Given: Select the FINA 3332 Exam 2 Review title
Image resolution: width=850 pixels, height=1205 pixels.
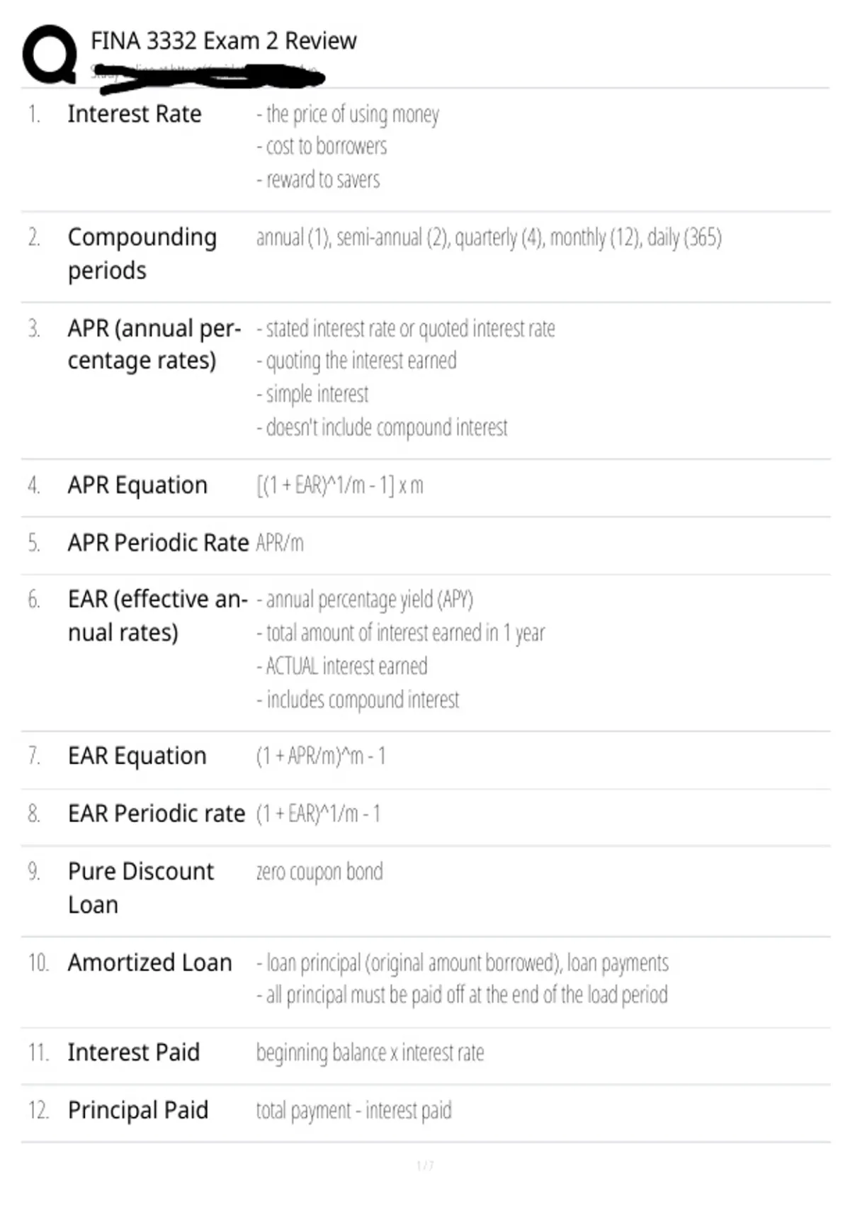Looking at the screenshot, I should point(223,41).
